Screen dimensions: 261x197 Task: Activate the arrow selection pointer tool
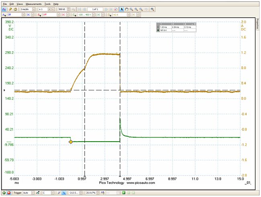tap(122, 9)
